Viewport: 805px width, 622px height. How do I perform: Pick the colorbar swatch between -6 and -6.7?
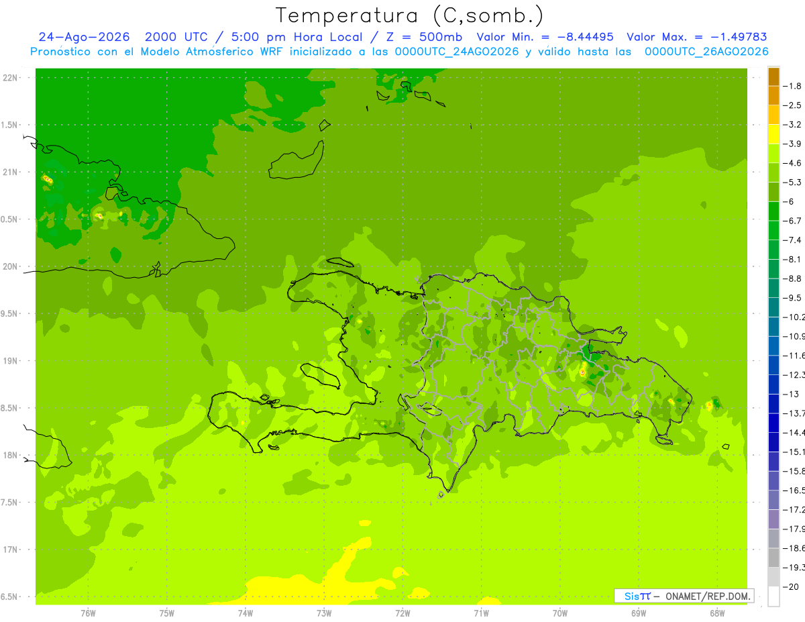pyautogui.click(x=773, y=211)
